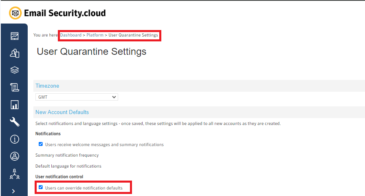Click the Email Security.cloud envelope logo

[x=15, y=13]
